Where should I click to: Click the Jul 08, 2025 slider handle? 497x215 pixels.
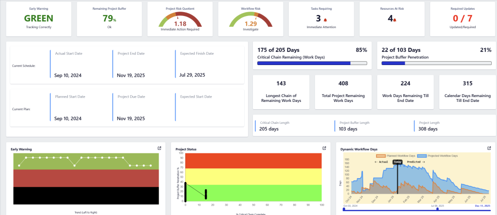click(x=437, y=209)
